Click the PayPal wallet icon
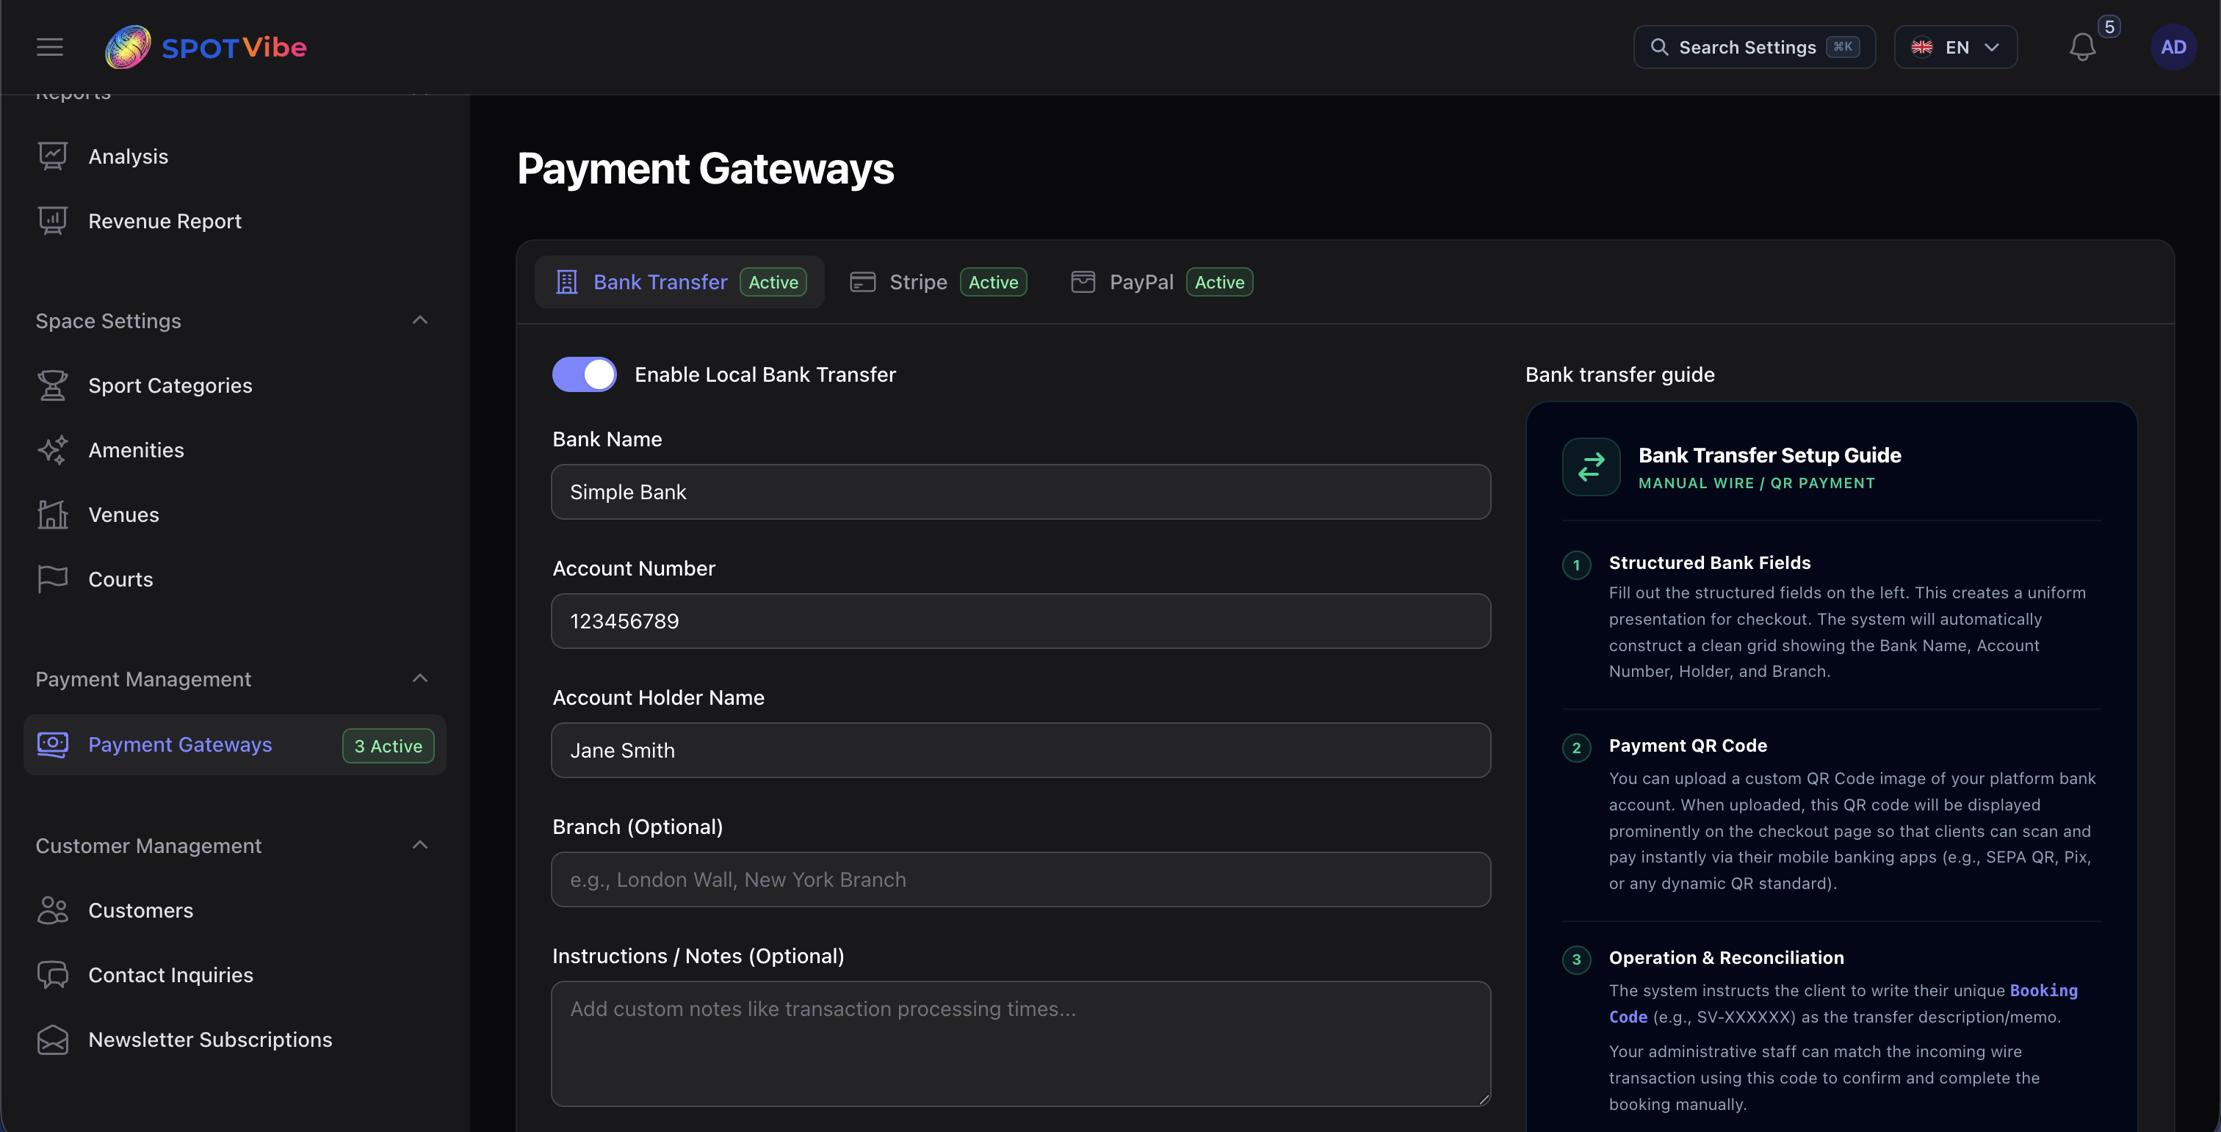This screenshot has width=2221, height=1132. (1083, 282)
